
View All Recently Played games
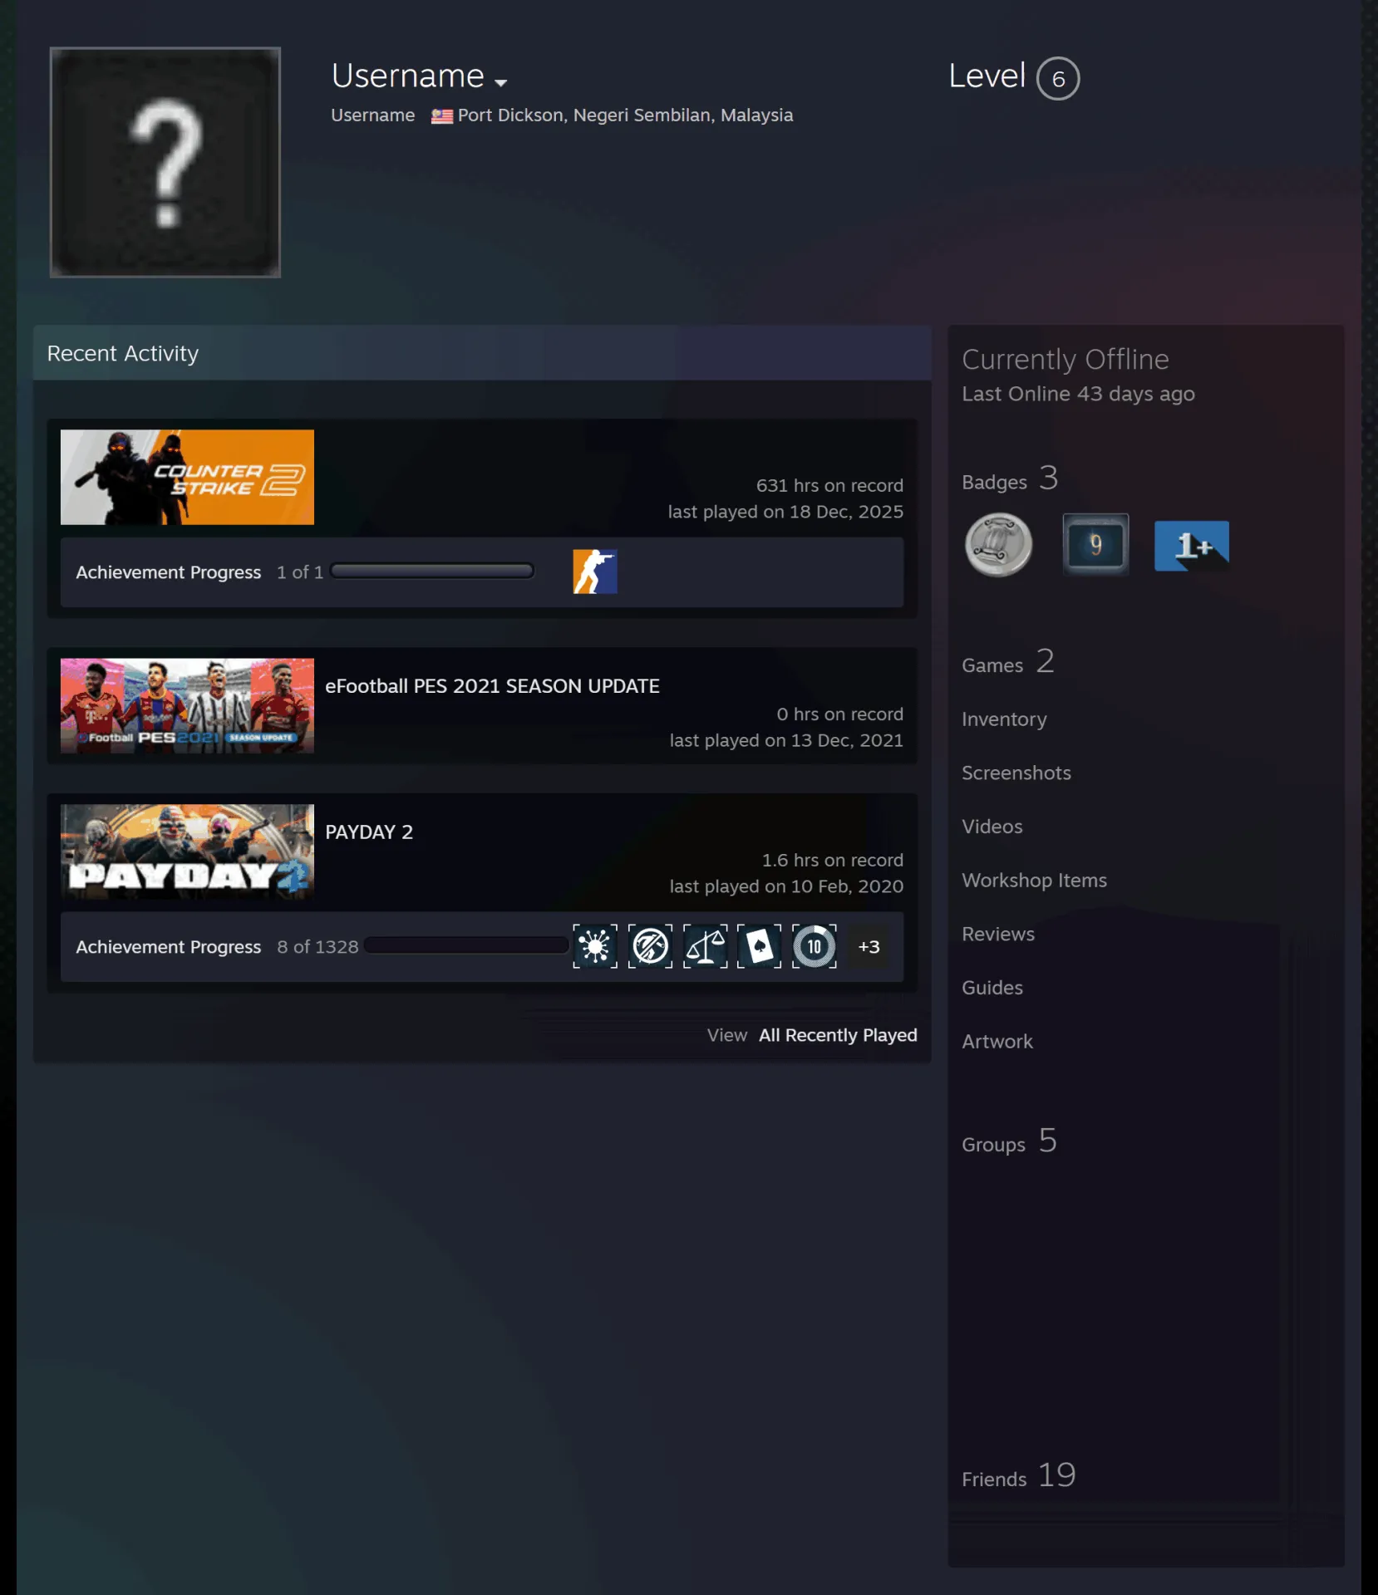(x=838, y=1035)
